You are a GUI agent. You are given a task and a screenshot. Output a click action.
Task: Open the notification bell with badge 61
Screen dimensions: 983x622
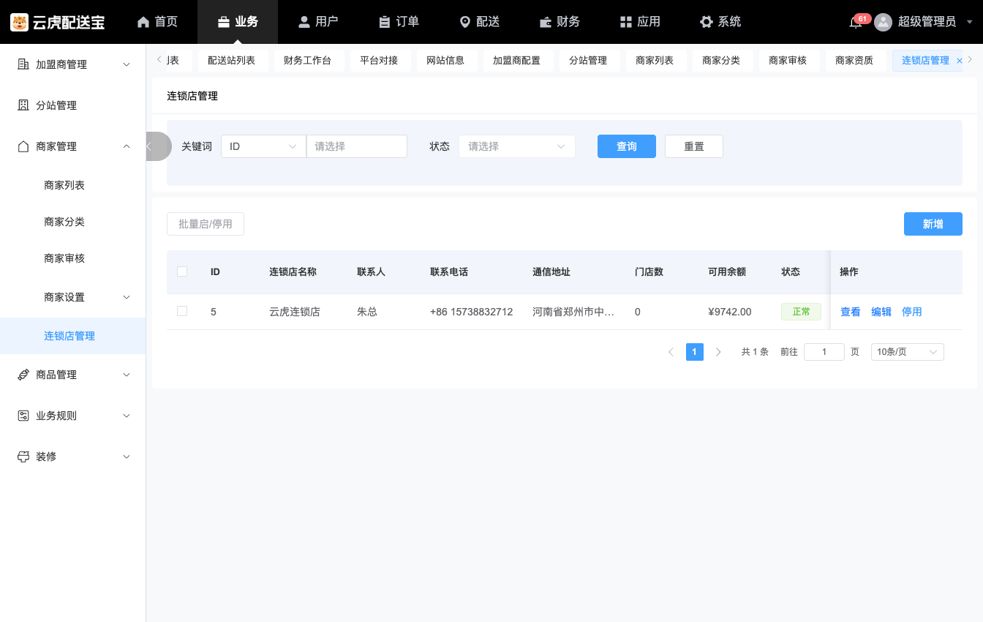pyautogui.click(x=855, y=22)
